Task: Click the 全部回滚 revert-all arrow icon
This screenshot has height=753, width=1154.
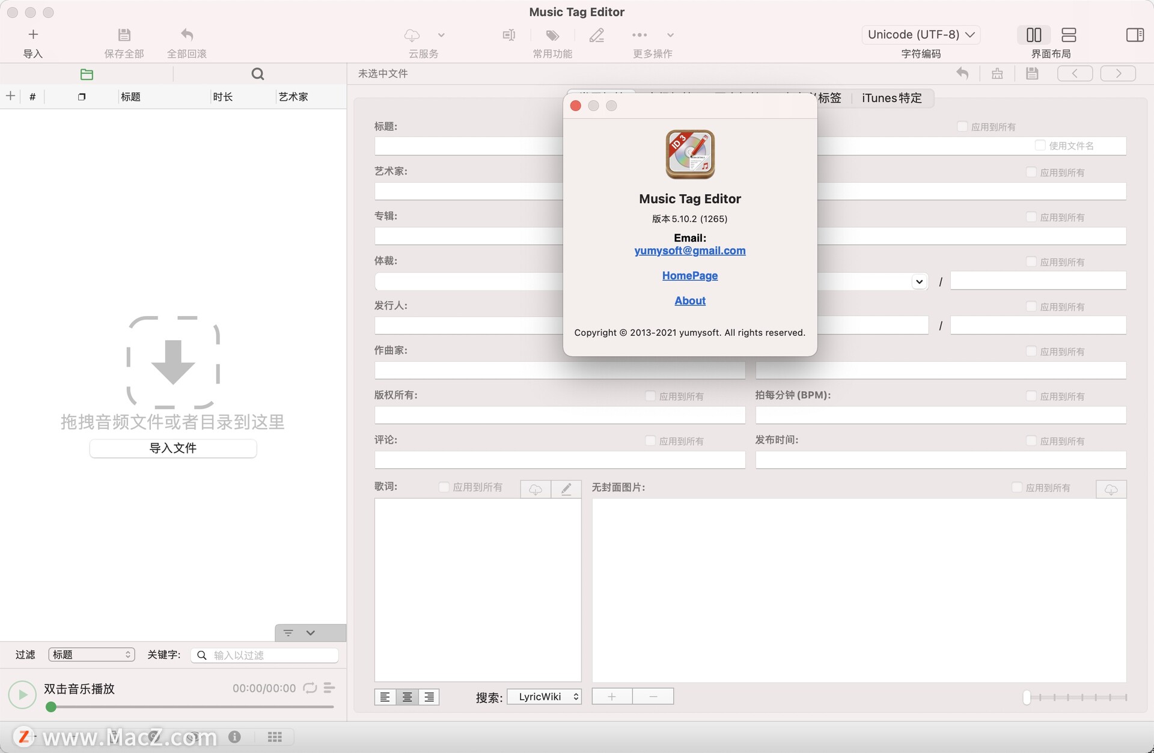Action: click(x=187, y=35)
